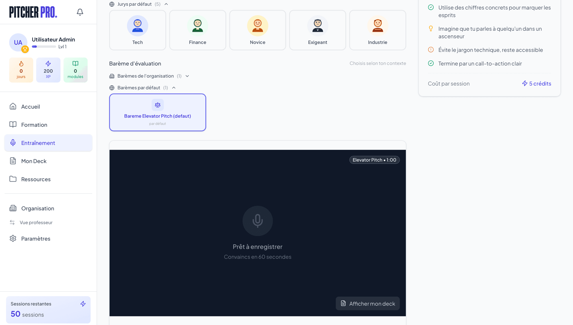
Task: Click the document icon in Afficher mon deck
Action: (x=343, y=303)
